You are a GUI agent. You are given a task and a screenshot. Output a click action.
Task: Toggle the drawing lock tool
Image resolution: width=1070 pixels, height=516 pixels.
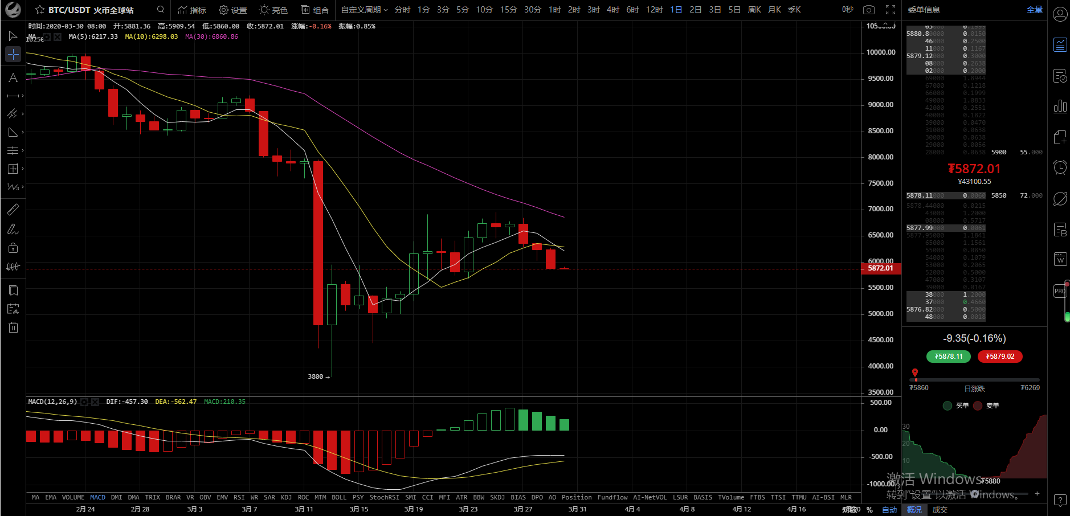13,248
